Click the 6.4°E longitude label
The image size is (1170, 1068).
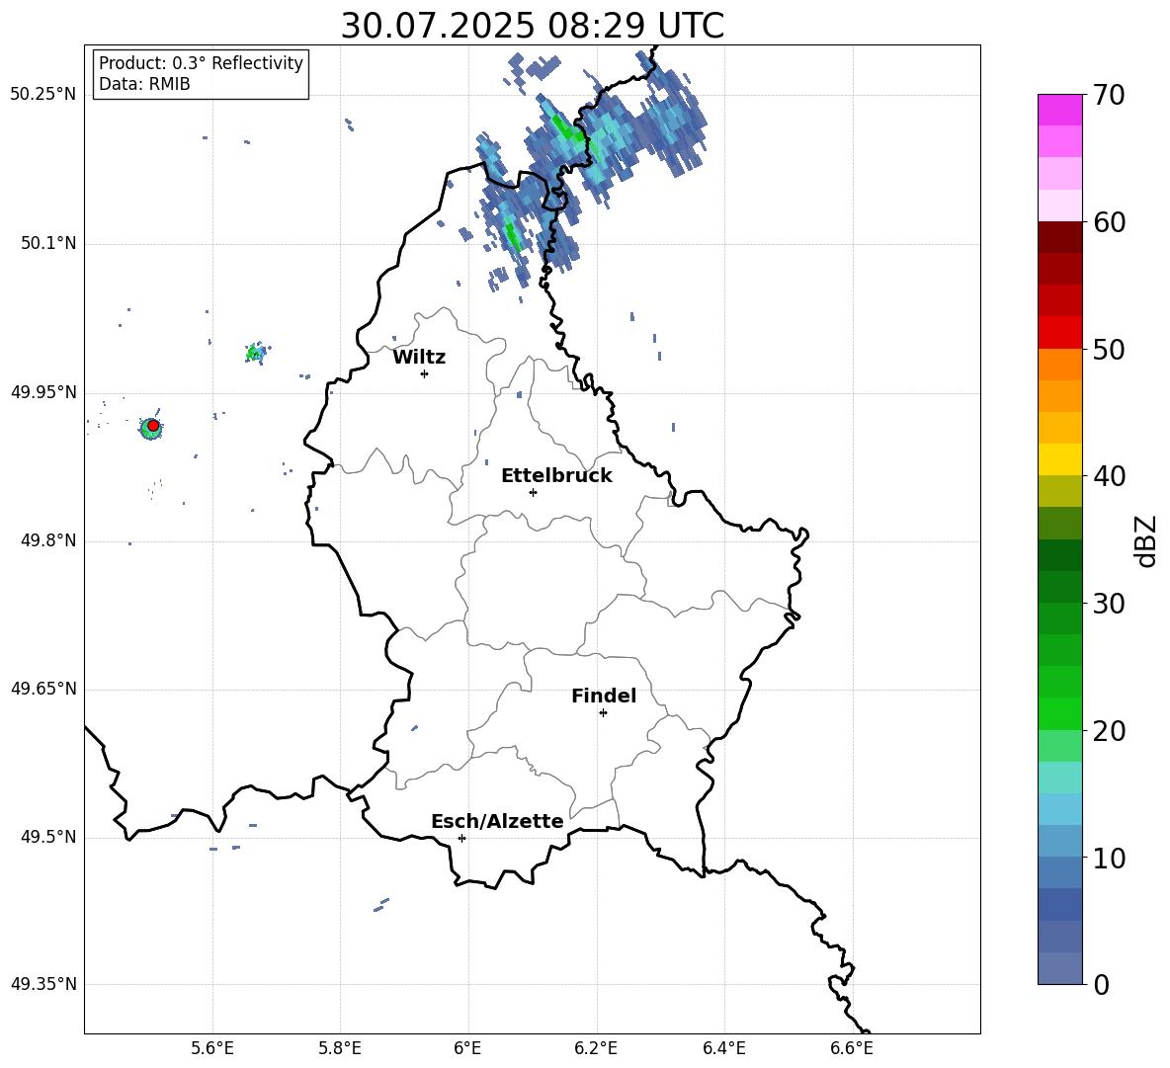pyautogui.click(x=723, y=1048)
